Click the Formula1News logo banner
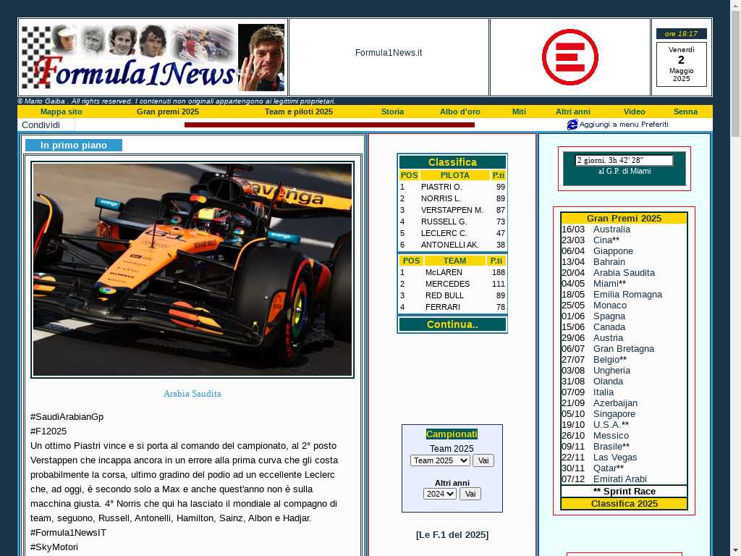The height and width of the screenshot is (556, 741). 153,57
